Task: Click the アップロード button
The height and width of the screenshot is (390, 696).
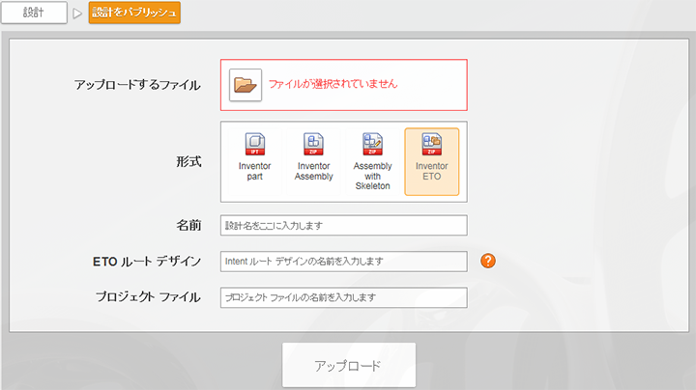Action: 349,365
